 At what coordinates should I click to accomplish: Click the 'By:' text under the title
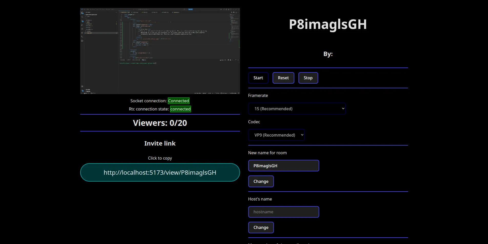point(328,54)
